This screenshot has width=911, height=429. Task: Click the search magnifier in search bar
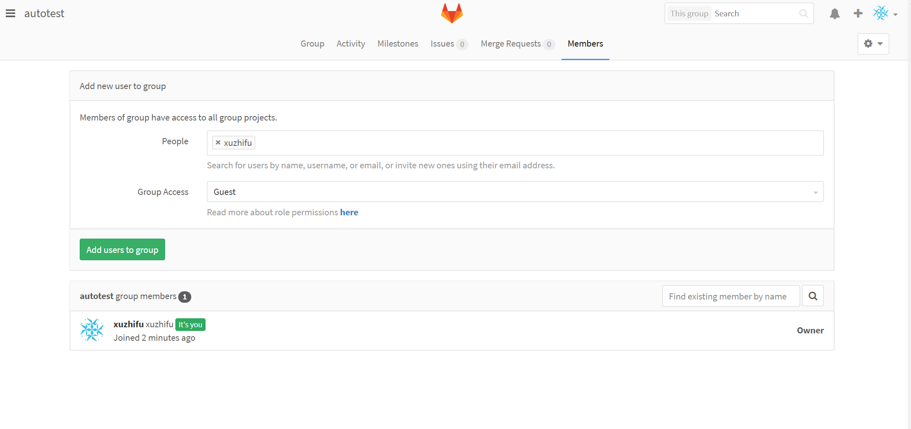(x=803, y=13)
